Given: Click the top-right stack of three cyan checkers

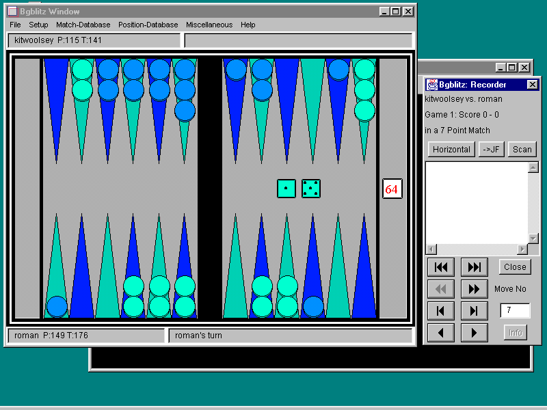Looking at the screenshot, I should [x=364, y=90].
